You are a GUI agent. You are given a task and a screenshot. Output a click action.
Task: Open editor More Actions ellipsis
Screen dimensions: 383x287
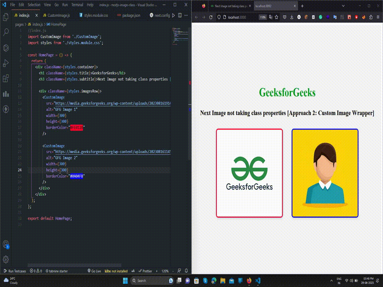(186, 16)
